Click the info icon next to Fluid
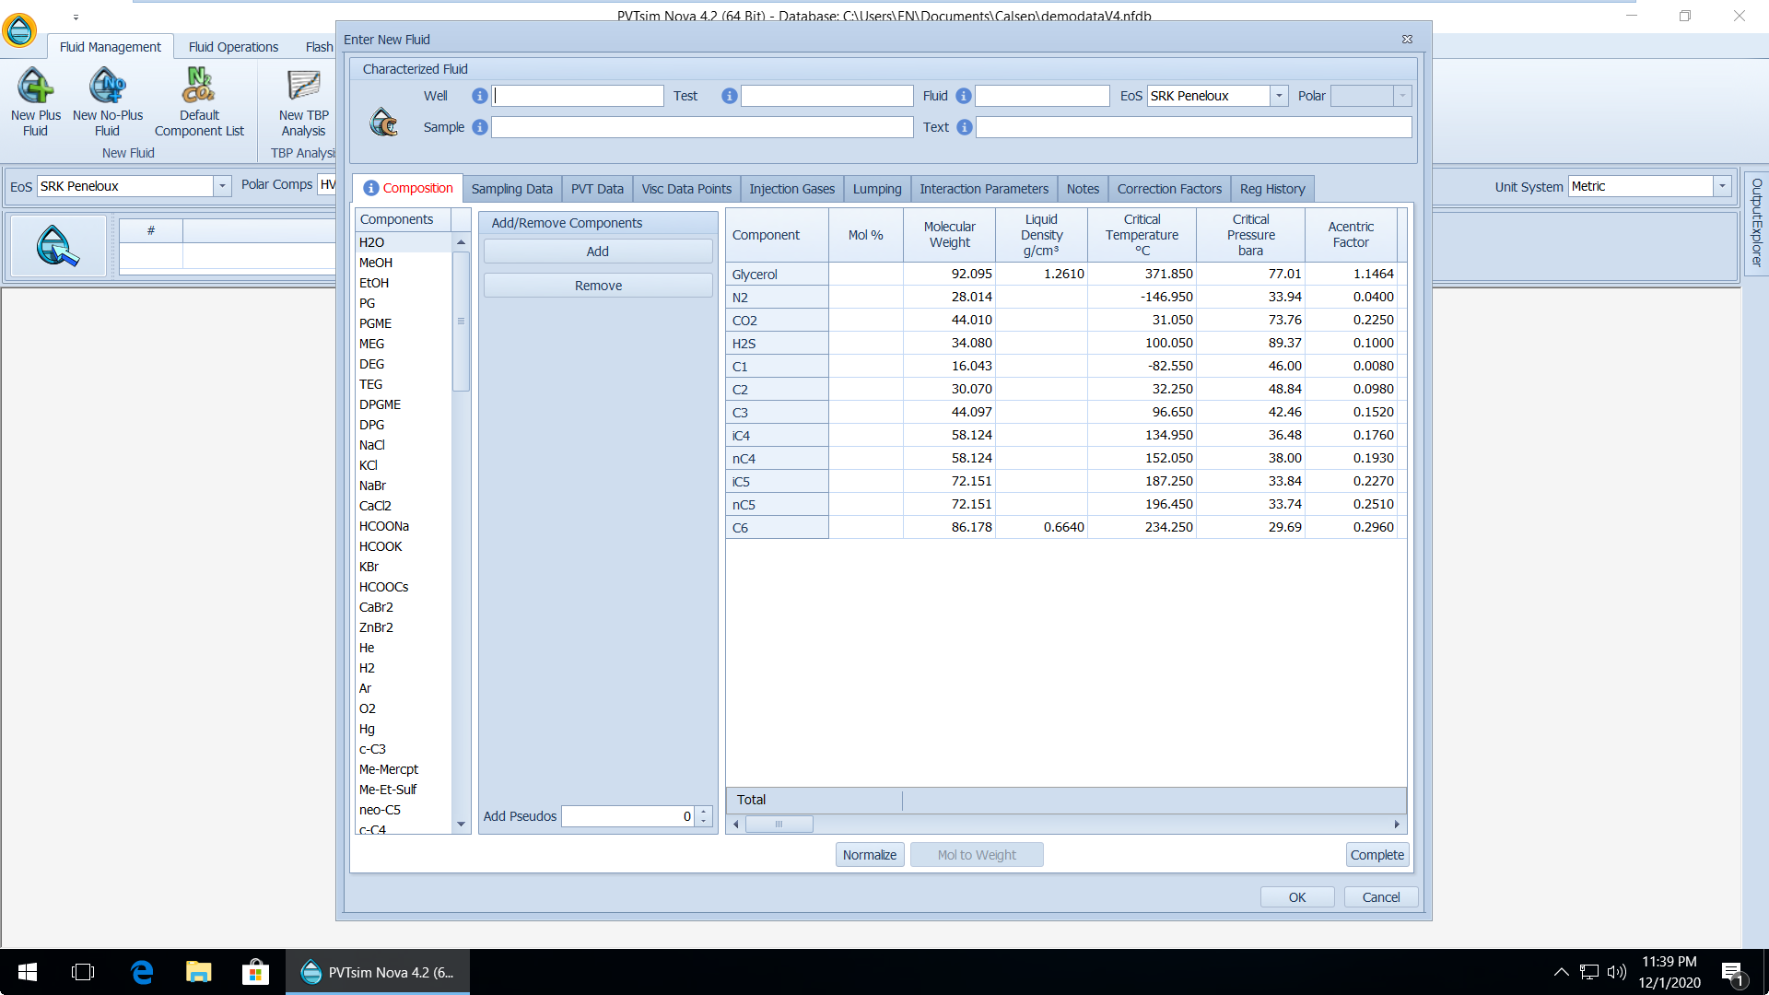The width and height of the screenshot is (1769, 995). point(963,96)
